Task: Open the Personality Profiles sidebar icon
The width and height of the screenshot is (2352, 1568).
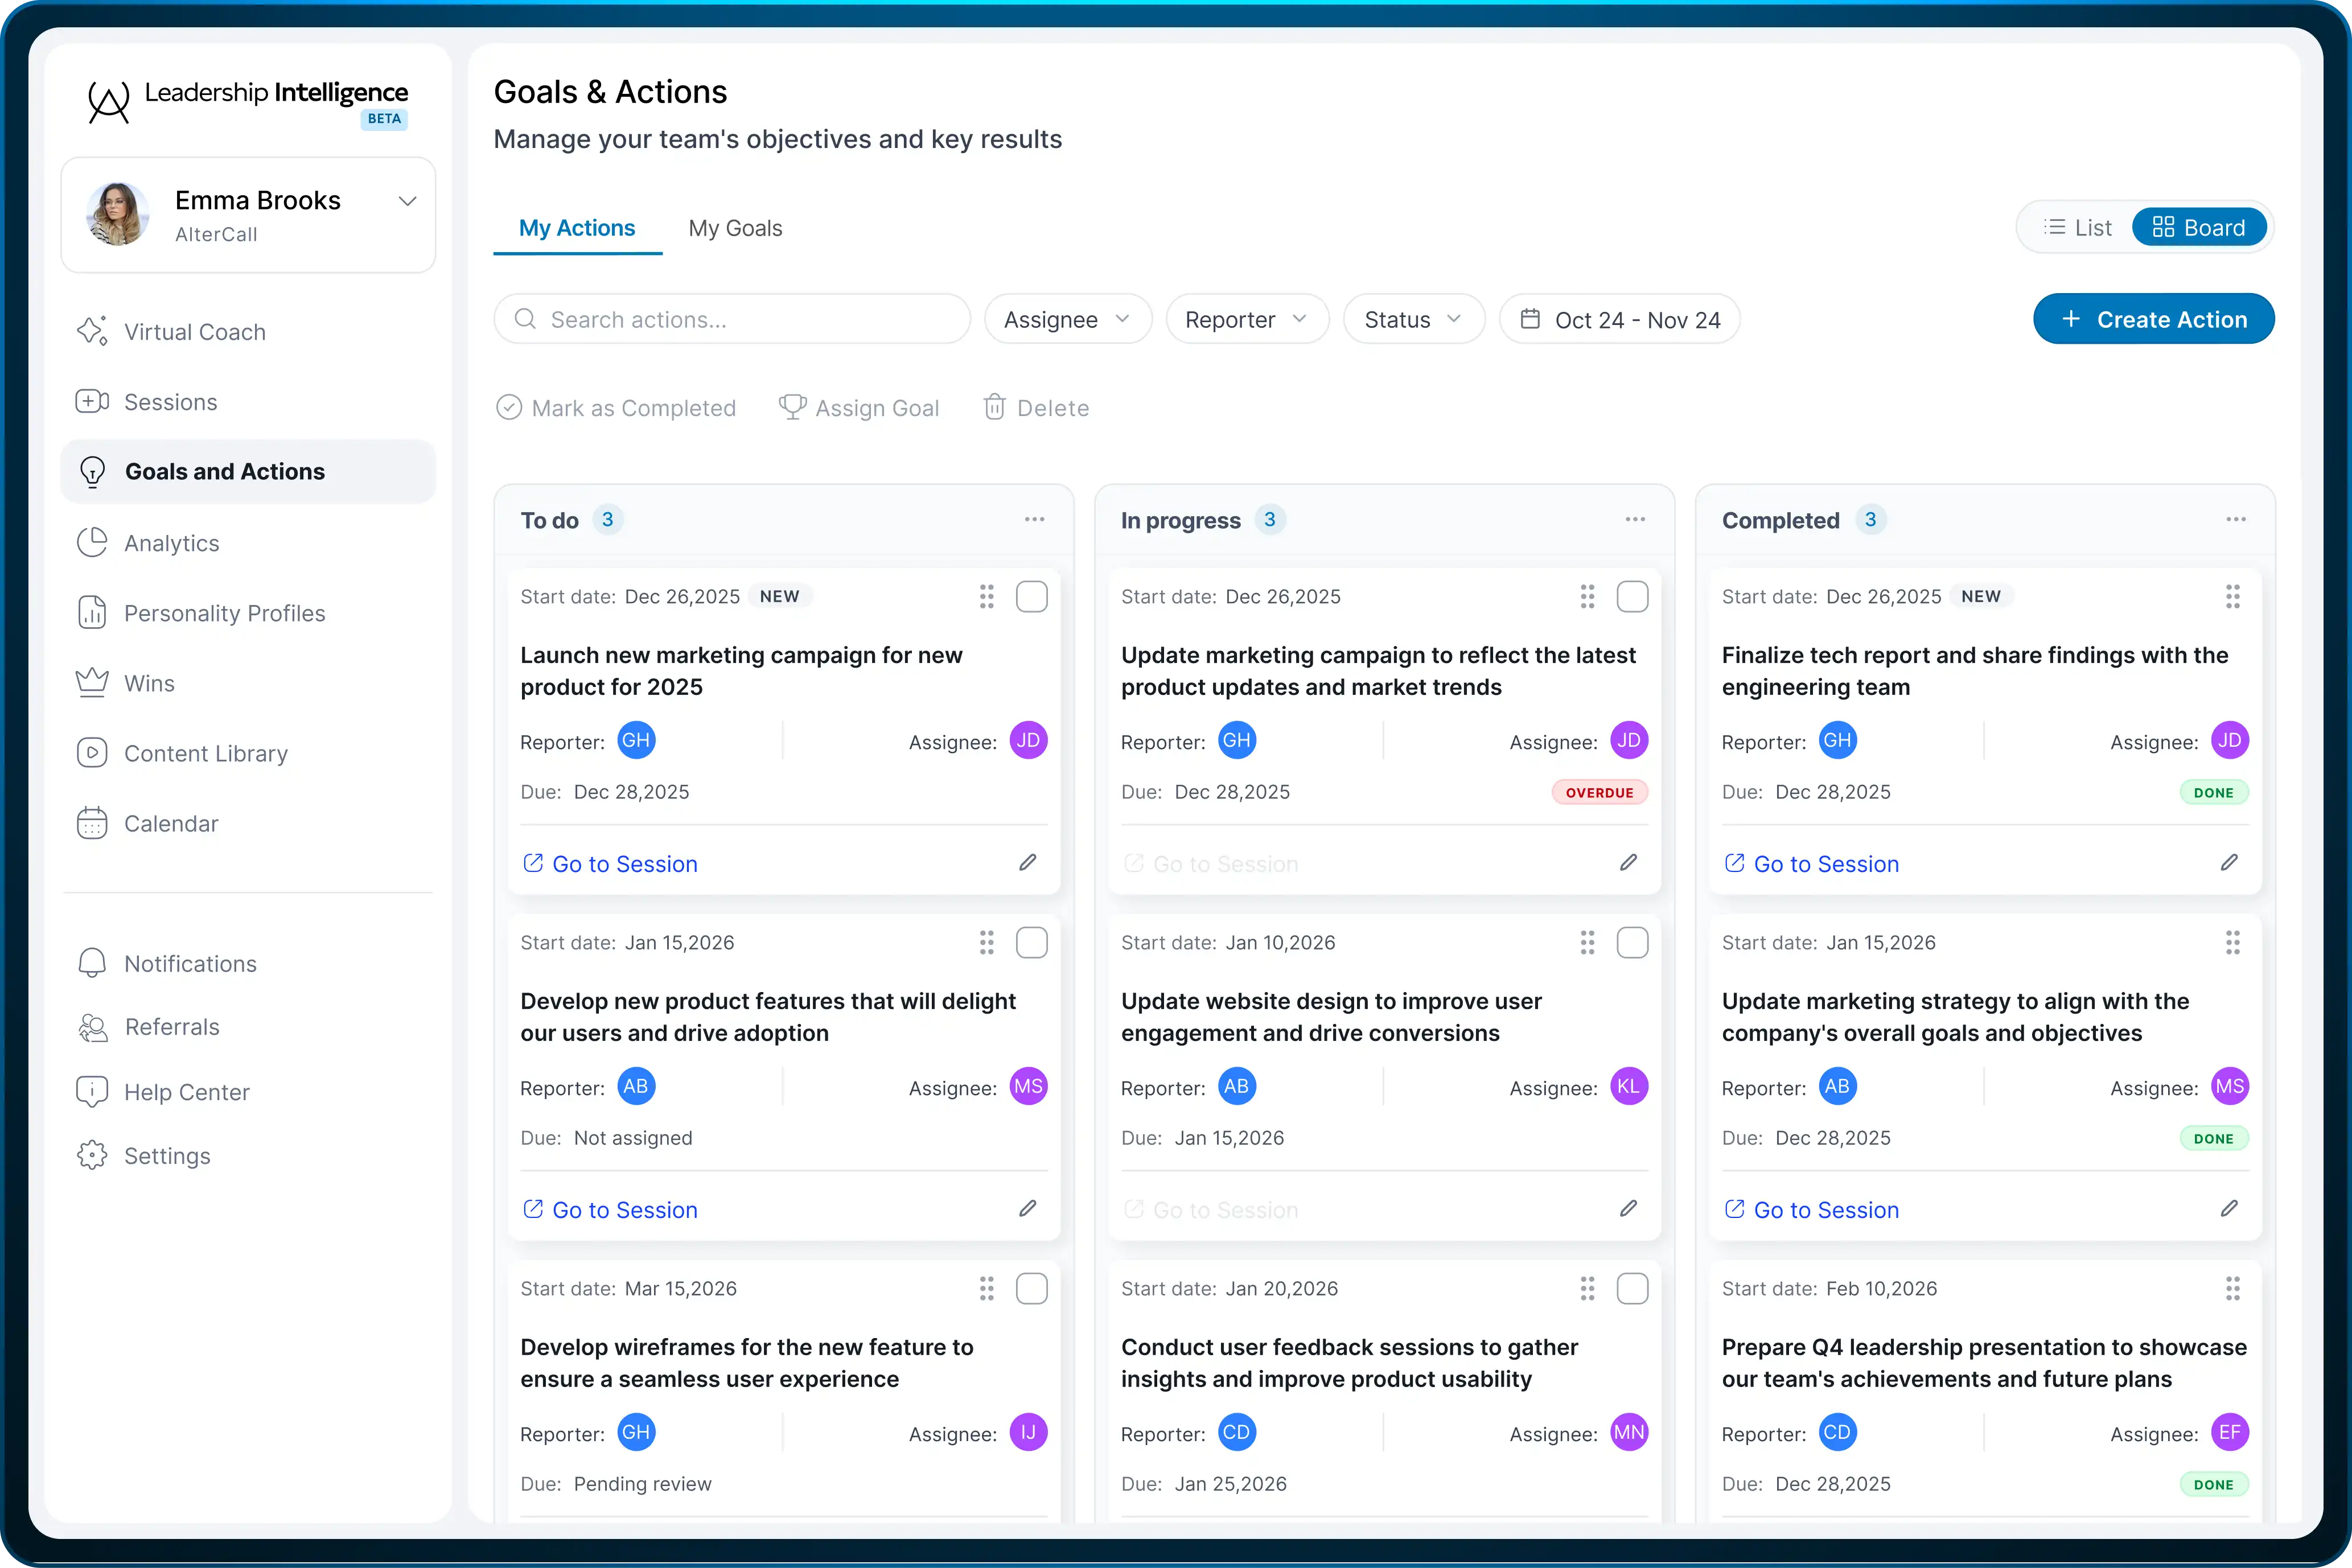Action: [x=92, y=612]
